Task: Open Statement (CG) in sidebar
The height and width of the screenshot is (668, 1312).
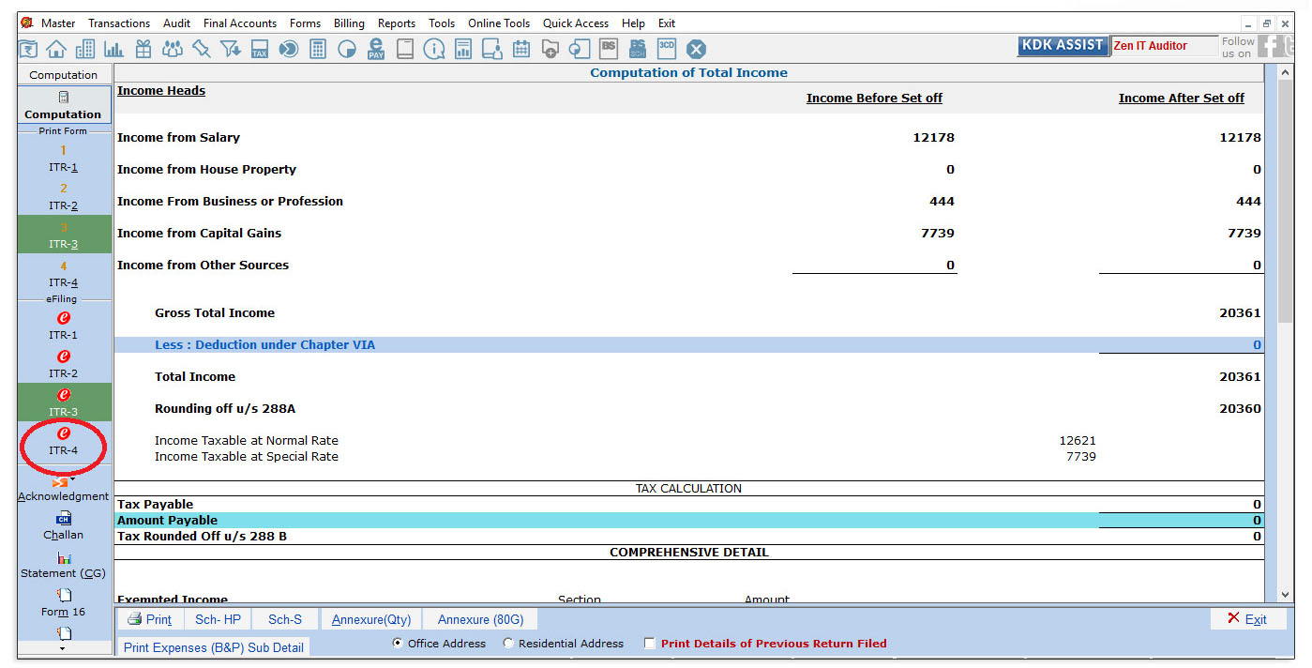Action: point(64,565)
